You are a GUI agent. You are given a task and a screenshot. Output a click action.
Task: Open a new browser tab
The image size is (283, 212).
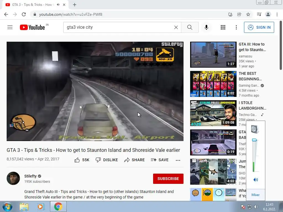(75, 5)
